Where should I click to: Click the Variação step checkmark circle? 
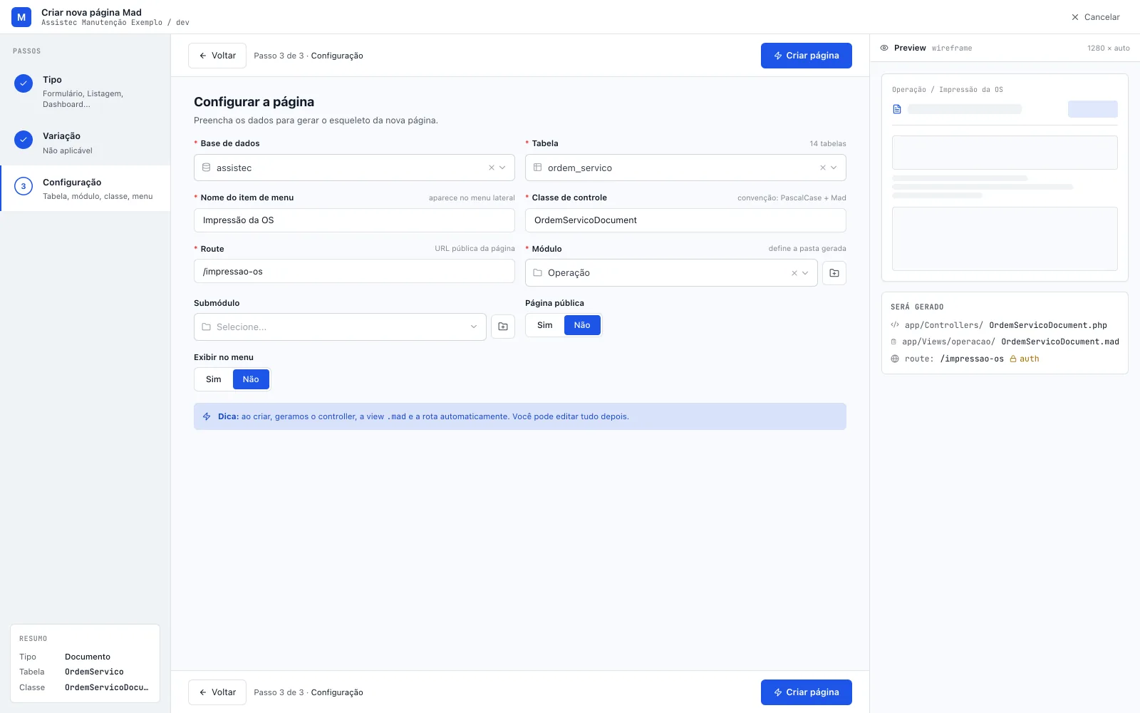point(24,140)
